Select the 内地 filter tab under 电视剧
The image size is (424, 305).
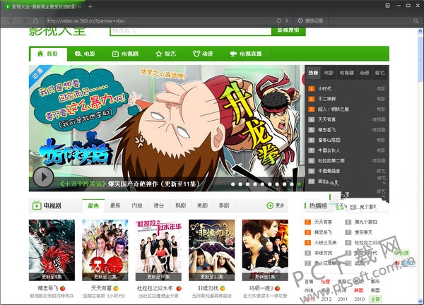(x=137, y=205)
